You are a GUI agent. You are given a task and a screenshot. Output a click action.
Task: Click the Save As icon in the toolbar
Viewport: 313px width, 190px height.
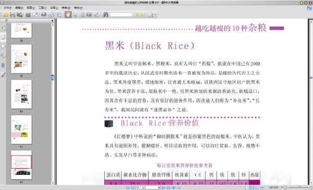click(x=20, y=15)
